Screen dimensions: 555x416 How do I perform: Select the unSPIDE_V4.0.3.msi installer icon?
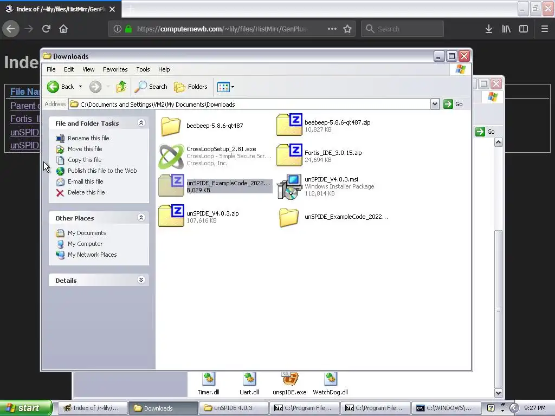[x=289, y=186]
